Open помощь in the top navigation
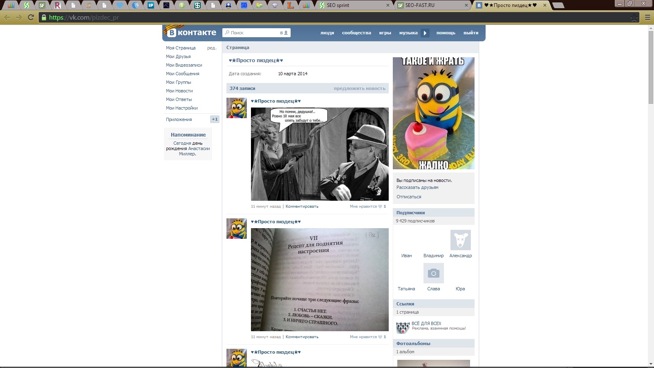The image size is (654, 368). (x=446, y=33)
